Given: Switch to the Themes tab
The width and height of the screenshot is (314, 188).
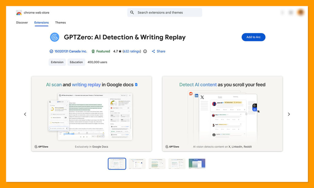Looking at the screenshot, I should (60, 23).
